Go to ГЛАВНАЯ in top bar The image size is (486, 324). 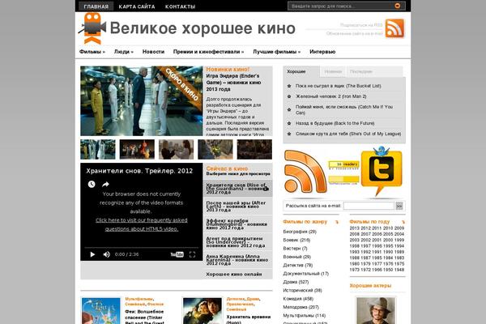(96, 6)
